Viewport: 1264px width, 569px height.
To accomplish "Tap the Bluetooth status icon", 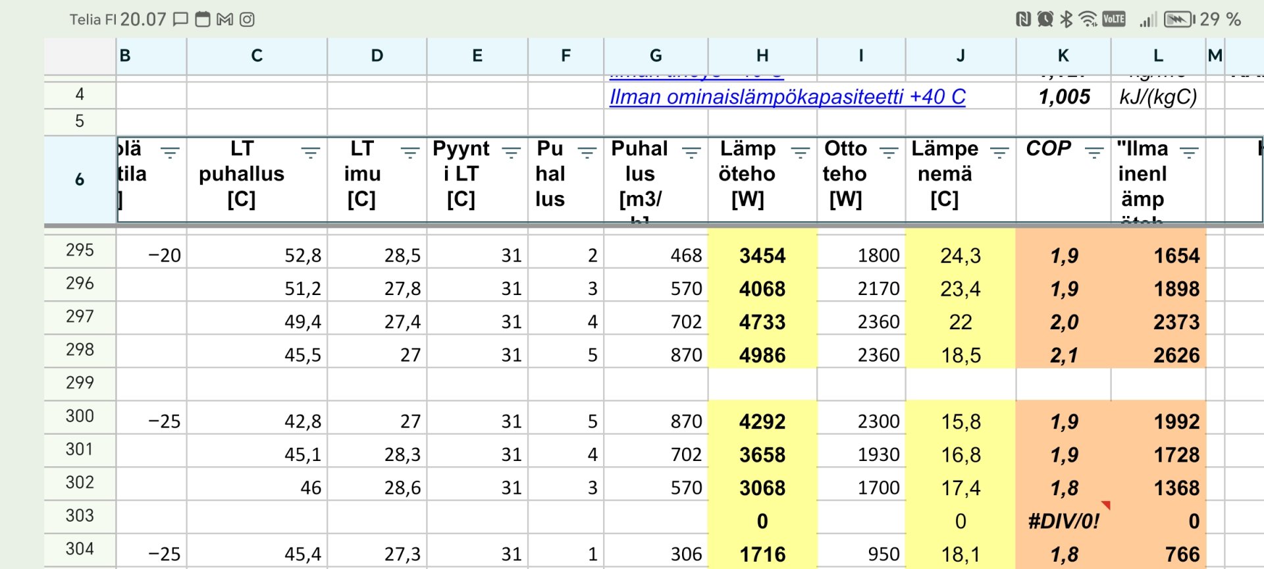I will click(x=1066, y=20).
